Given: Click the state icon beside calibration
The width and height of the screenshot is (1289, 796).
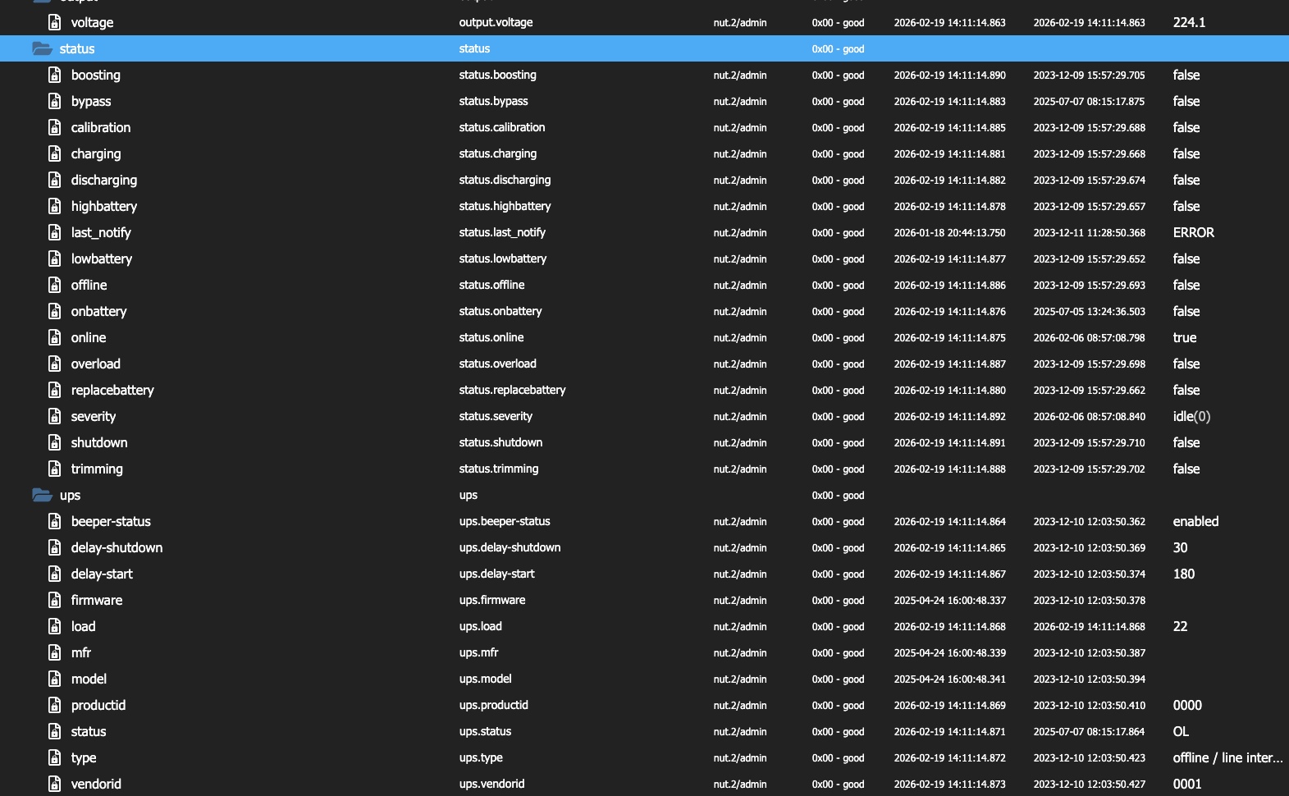Looking at the screenshot, I should [54, 127].
